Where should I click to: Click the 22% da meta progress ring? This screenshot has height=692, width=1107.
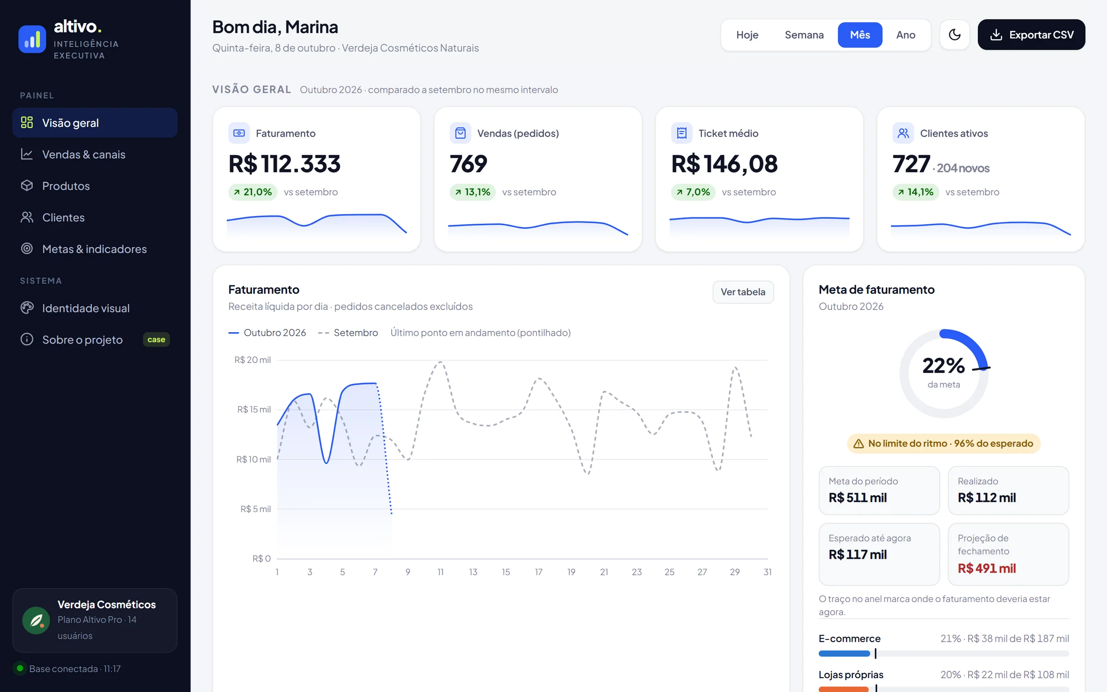coord(944,374)
